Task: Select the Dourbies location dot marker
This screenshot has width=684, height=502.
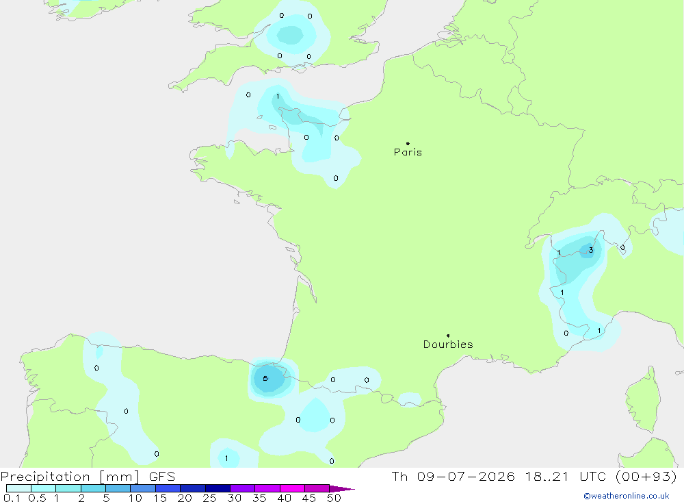Action: 448,336
